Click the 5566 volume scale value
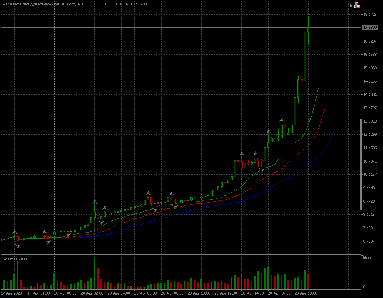Viewport: 383px width, 298px height. point(367,258)
